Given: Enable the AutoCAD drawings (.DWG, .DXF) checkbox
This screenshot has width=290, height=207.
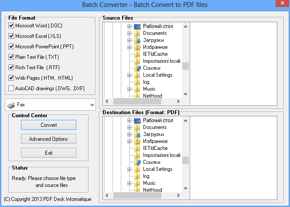Looking at the screenshot, I should [11, 88].
